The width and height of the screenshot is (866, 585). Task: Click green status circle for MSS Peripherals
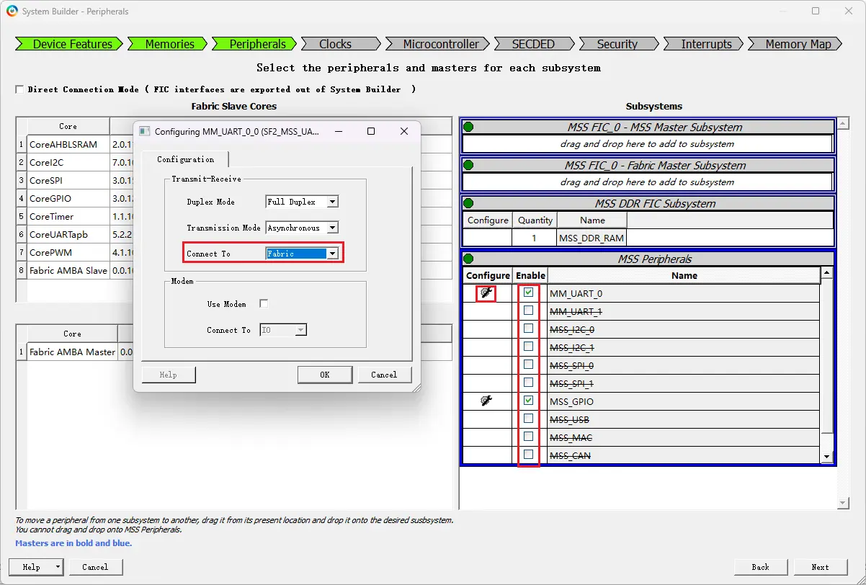pos(468,259)
